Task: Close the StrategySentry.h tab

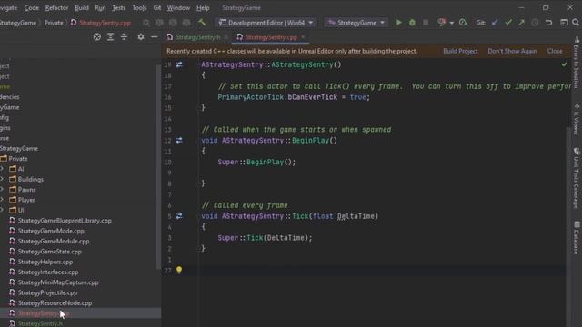Action: click(x=226, y=36)
